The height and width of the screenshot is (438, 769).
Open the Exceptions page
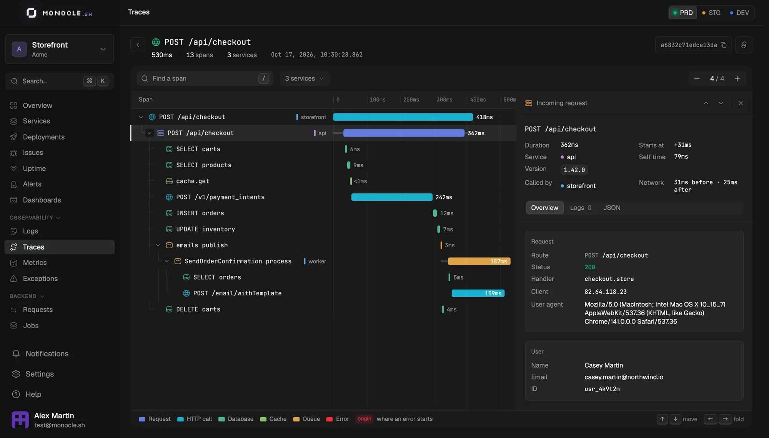click(60, 278)
